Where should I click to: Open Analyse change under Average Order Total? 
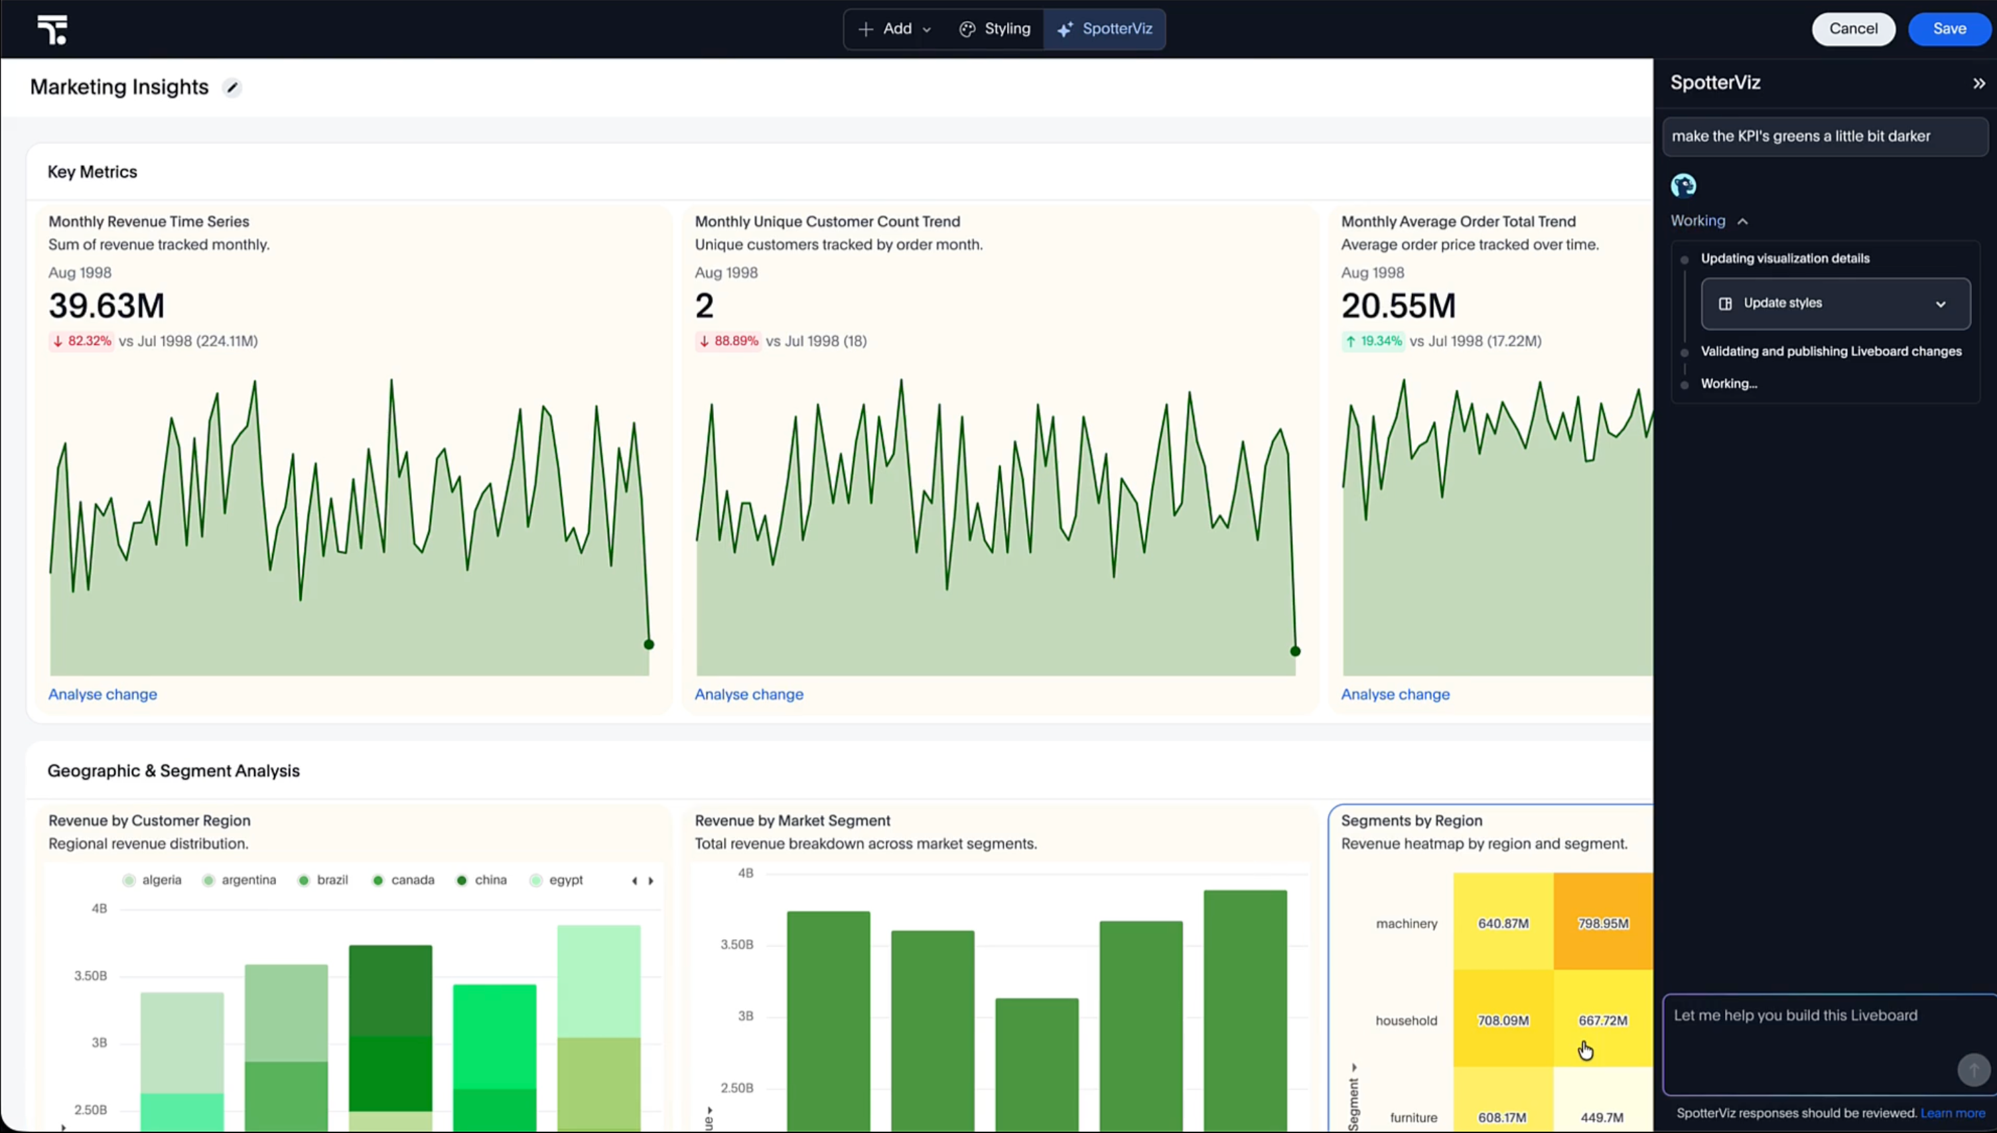(x=1395, y=694)
